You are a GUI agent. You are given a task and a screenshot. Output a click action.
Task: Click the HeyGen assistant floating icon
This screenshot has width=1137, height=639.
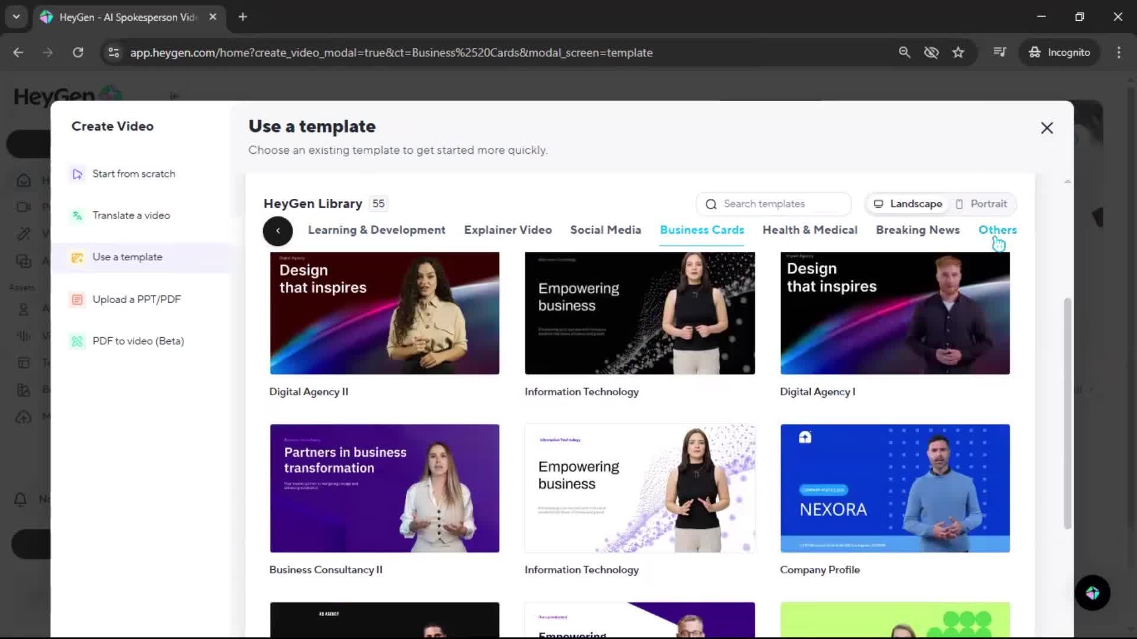coord(1092,593)
